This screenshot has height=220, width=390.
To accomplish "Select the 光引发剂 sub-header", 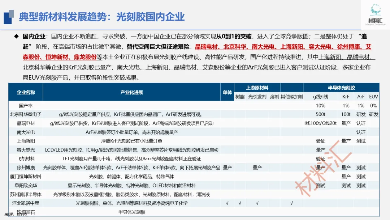I will (257, 97).
